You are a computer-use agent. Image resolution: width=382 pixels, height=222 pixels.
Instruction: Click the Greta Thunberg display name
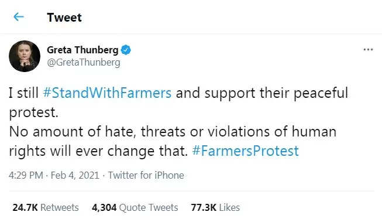click(82, 50)
